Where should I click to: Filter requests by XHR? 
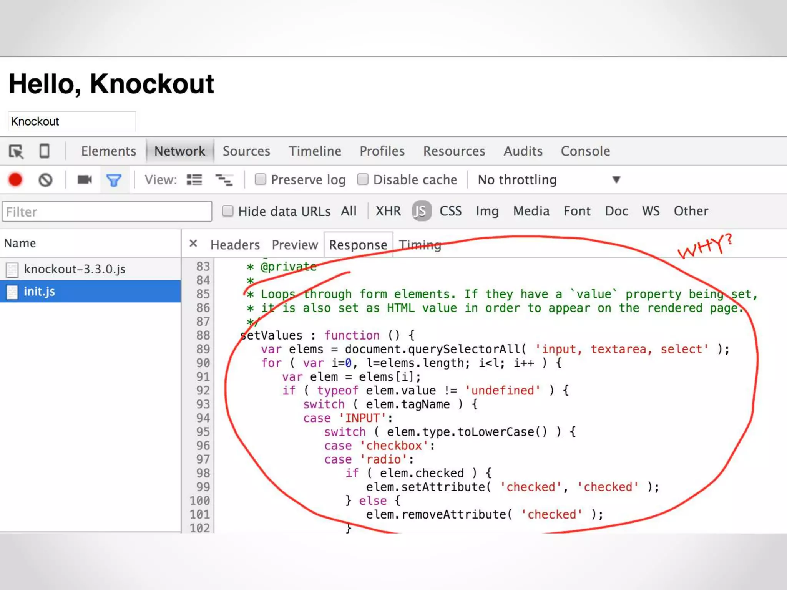[x=388, y=211]
